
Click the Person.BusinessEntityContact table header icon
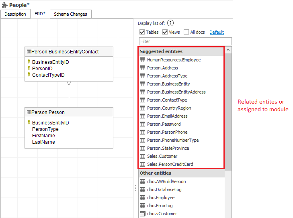click(29, 52)
